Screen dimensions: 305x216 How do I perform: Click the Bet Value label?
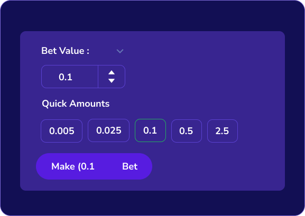[66, 51]
